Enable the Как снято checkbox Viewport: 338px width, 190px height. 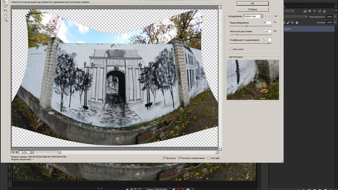[x=231, y=49]
